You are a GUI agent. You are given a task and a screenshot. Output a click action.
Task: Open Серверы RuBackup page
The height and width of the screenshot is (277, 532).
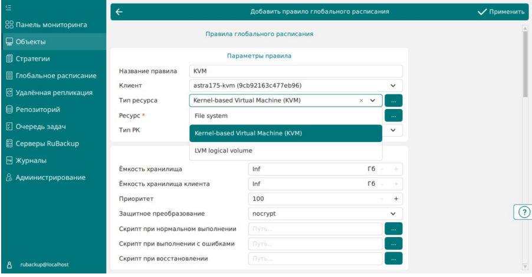(42, 143)
